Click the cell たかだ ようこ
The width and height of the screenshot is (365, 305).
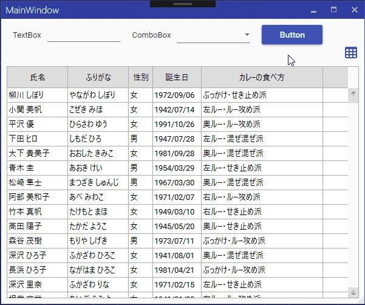(x=98, y=226)
